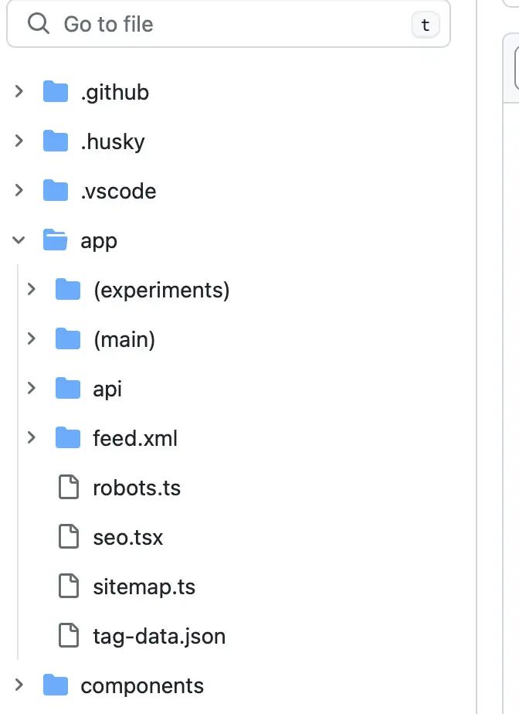The height and width of the screenshot is (714, 519).
Task: Expand the .github folder chevron
Action: (19, 91)
